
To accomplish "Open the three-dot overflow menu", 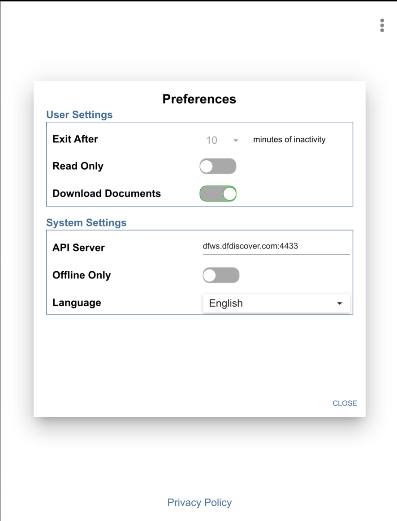I will (382, 26).
